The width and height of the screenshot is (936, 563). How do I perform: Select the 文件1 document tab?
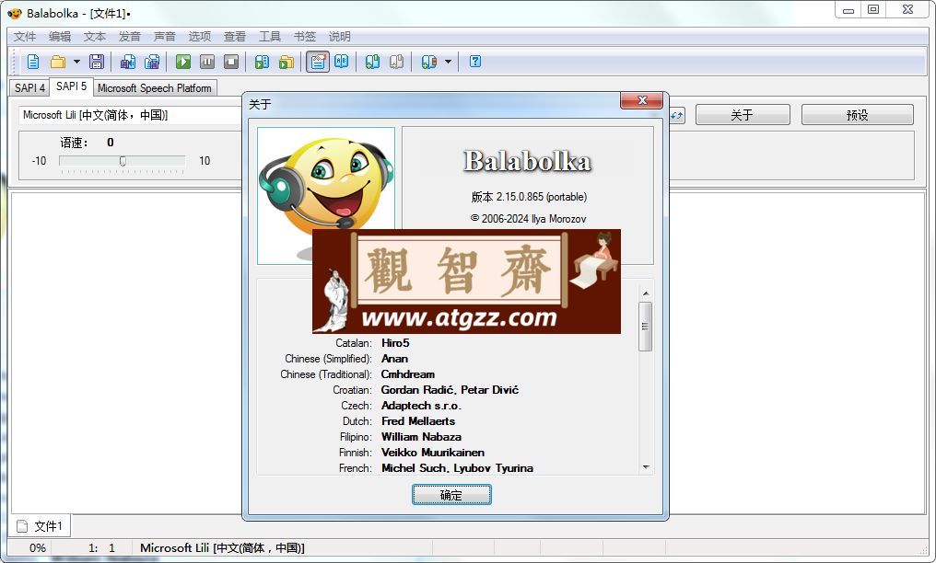pos(41,526)
